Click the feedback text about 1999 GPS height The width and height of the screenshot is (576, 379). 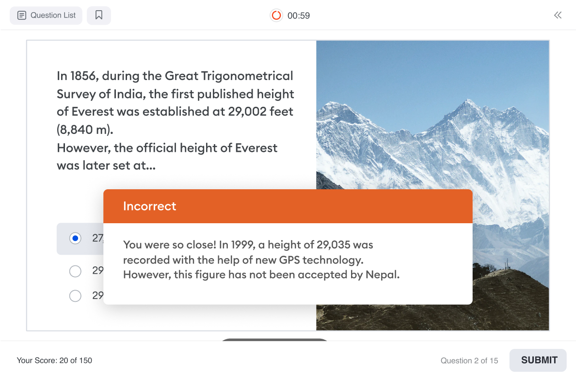pyautogui.click(x=261, y=260)
